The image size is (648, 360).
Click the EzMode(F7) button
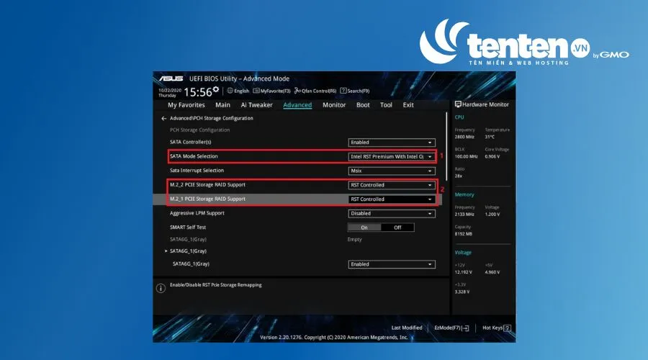coord(451,328)
